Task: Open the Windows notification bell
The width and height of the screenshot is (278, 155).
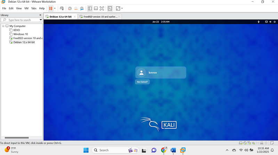Action: (272, 150)
